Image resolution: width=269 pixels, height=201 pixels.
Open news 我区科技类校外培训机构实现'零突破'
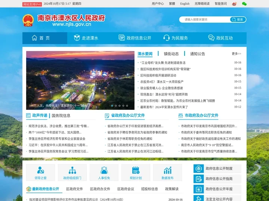[166, 69]
